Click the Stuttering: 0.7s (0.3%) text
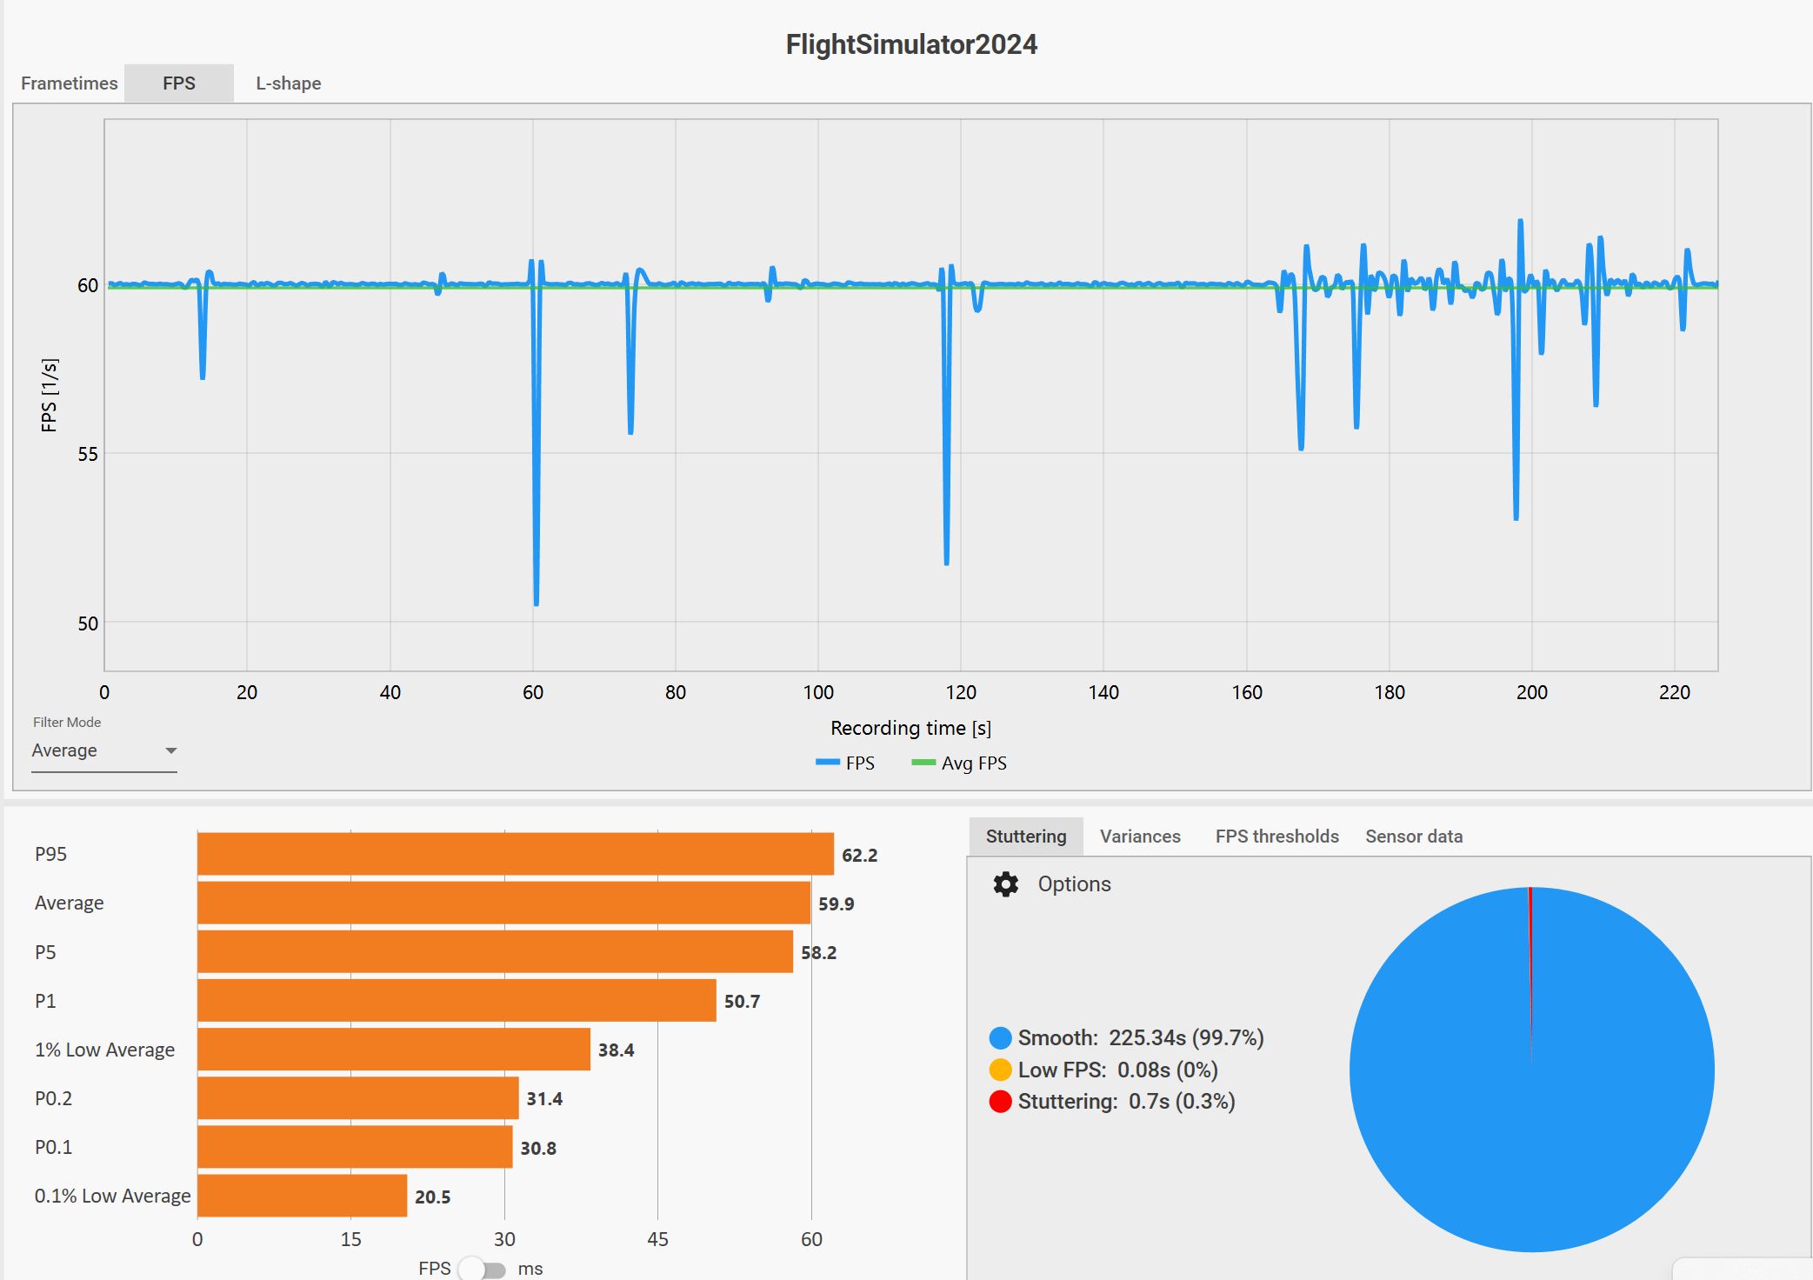 [1127, 1102]
